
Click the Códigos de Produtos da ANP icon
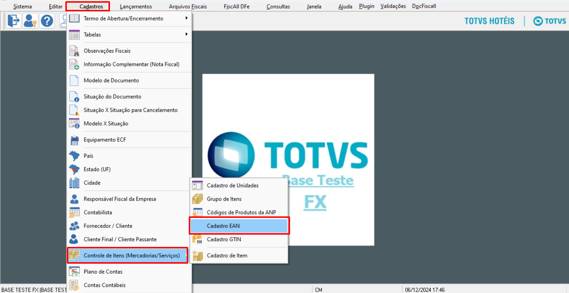[197, 212]
